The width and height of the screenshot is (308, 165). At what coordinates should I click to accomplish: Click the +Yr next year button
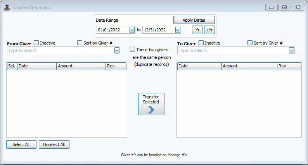tap(209, 30)
